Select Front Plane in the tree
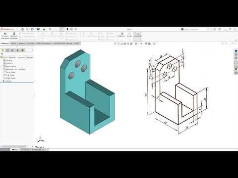Screen dimensions: 238x178 click(9, 72)
